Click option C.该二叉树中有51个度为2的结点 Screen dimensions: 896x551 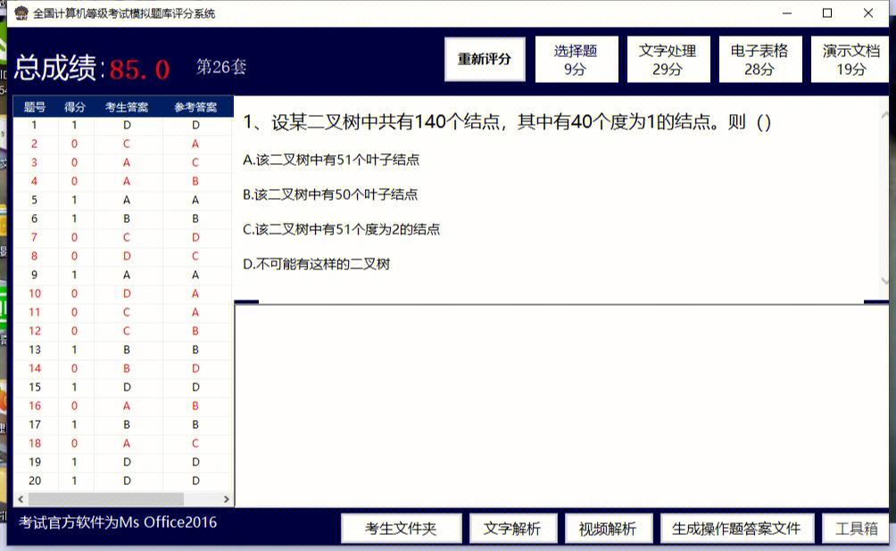click(341, 229)
